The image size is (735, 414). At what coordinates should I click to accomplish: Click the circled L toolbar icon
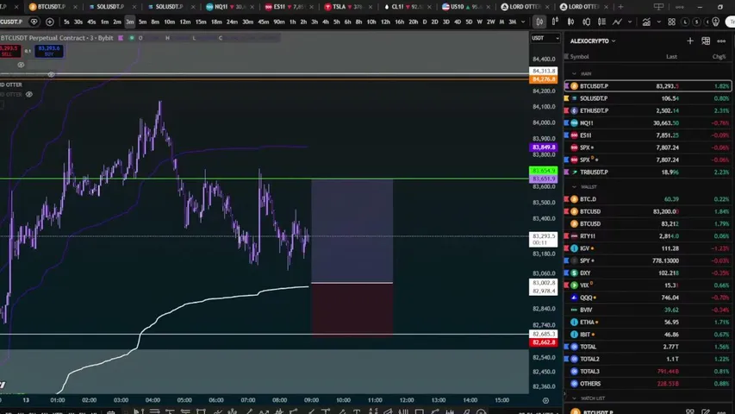point(685,22)
